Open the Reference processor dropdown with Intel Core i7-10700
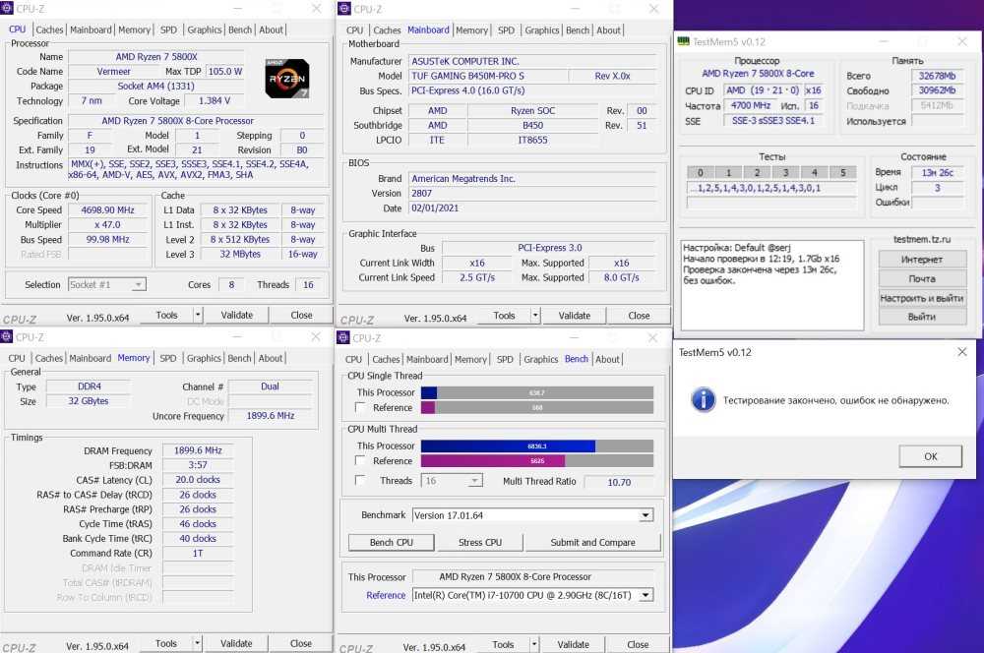 click(x=646, y=595)
